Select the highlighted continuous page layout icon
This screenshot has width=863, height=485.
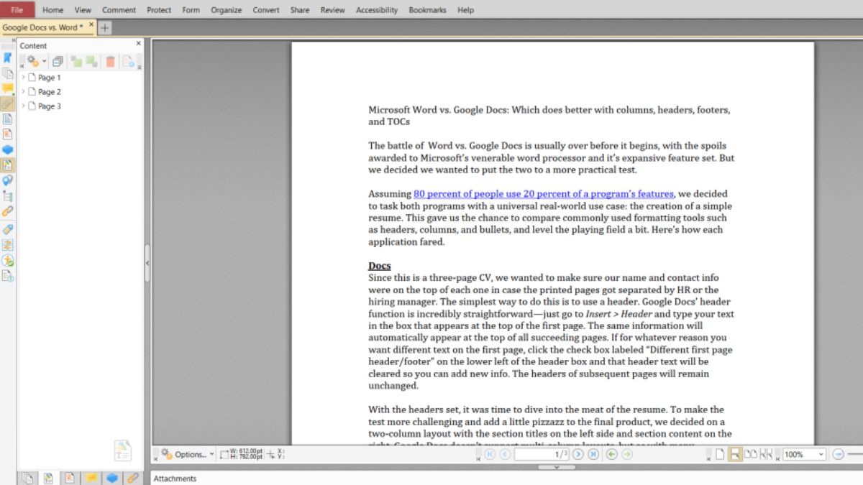coord(735,454)
